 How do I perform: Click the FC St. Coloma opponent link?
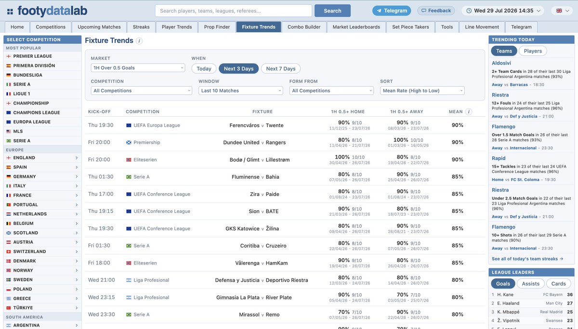(525, 180)
